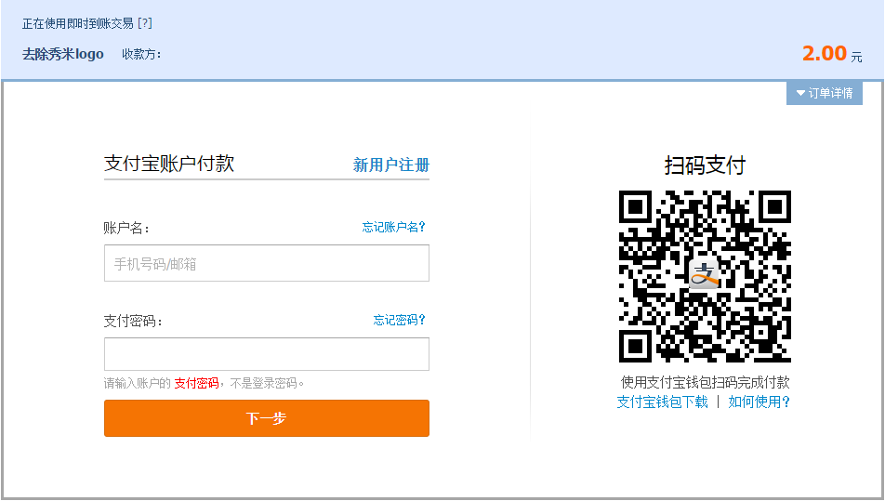Click the QR code's top-left corner square

(637, 207)
